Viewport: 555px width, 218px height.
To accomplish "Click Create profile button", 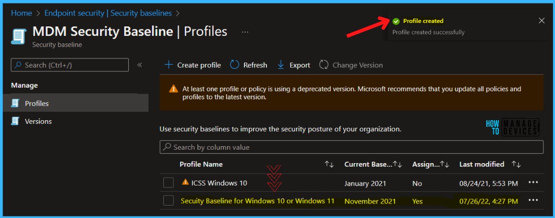I will click(192, 65).
